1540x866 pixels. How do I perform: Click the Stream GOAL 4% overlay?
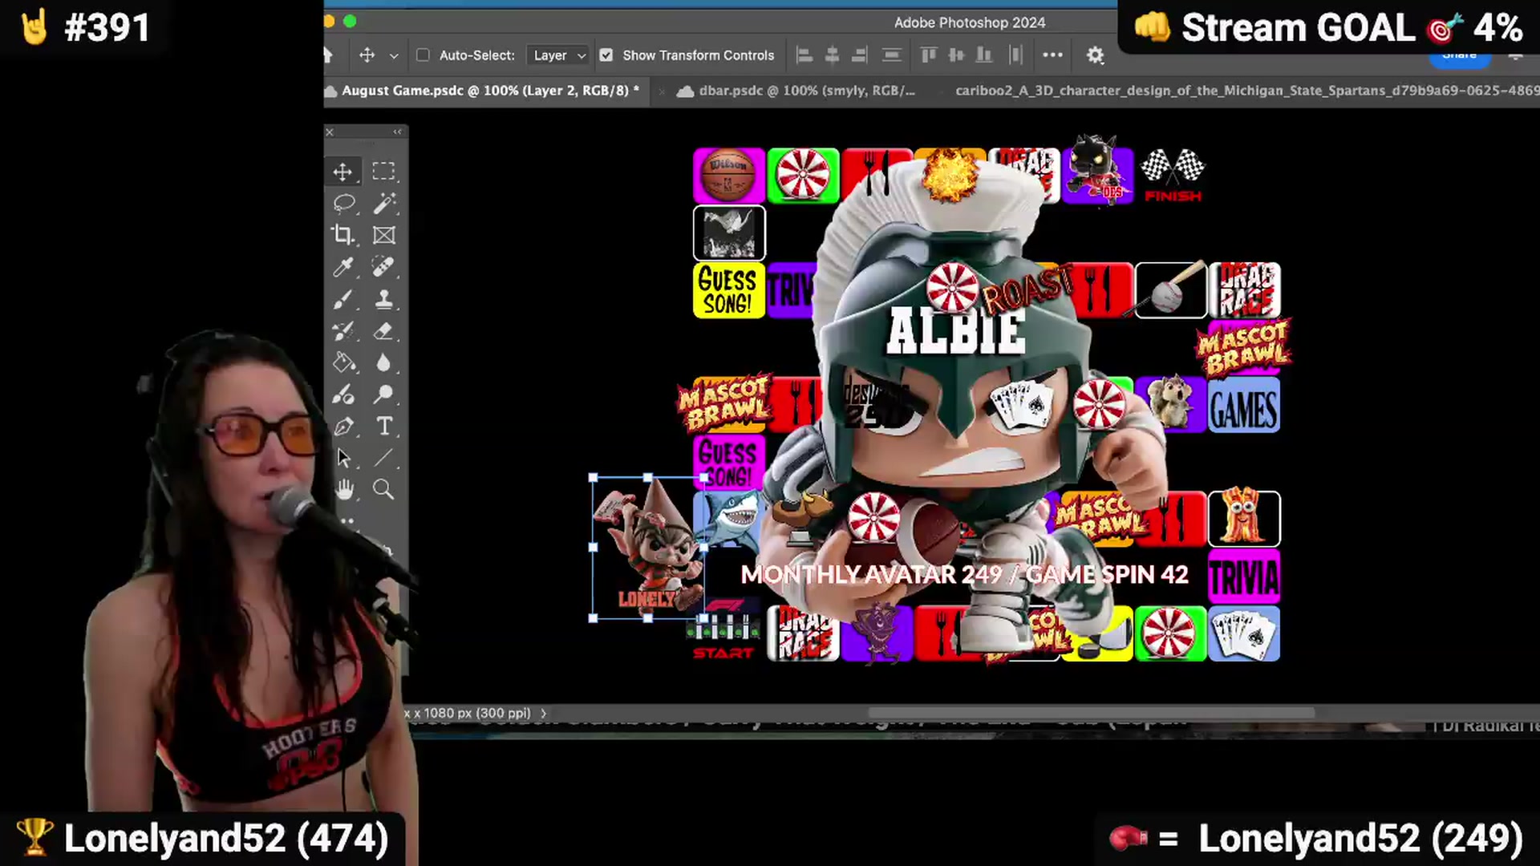pos(1328,27)
